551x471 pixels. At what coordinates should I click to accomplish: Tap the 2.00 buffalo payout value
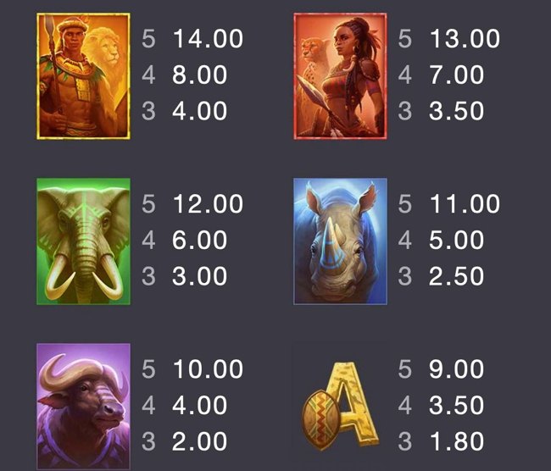point(199,441)
